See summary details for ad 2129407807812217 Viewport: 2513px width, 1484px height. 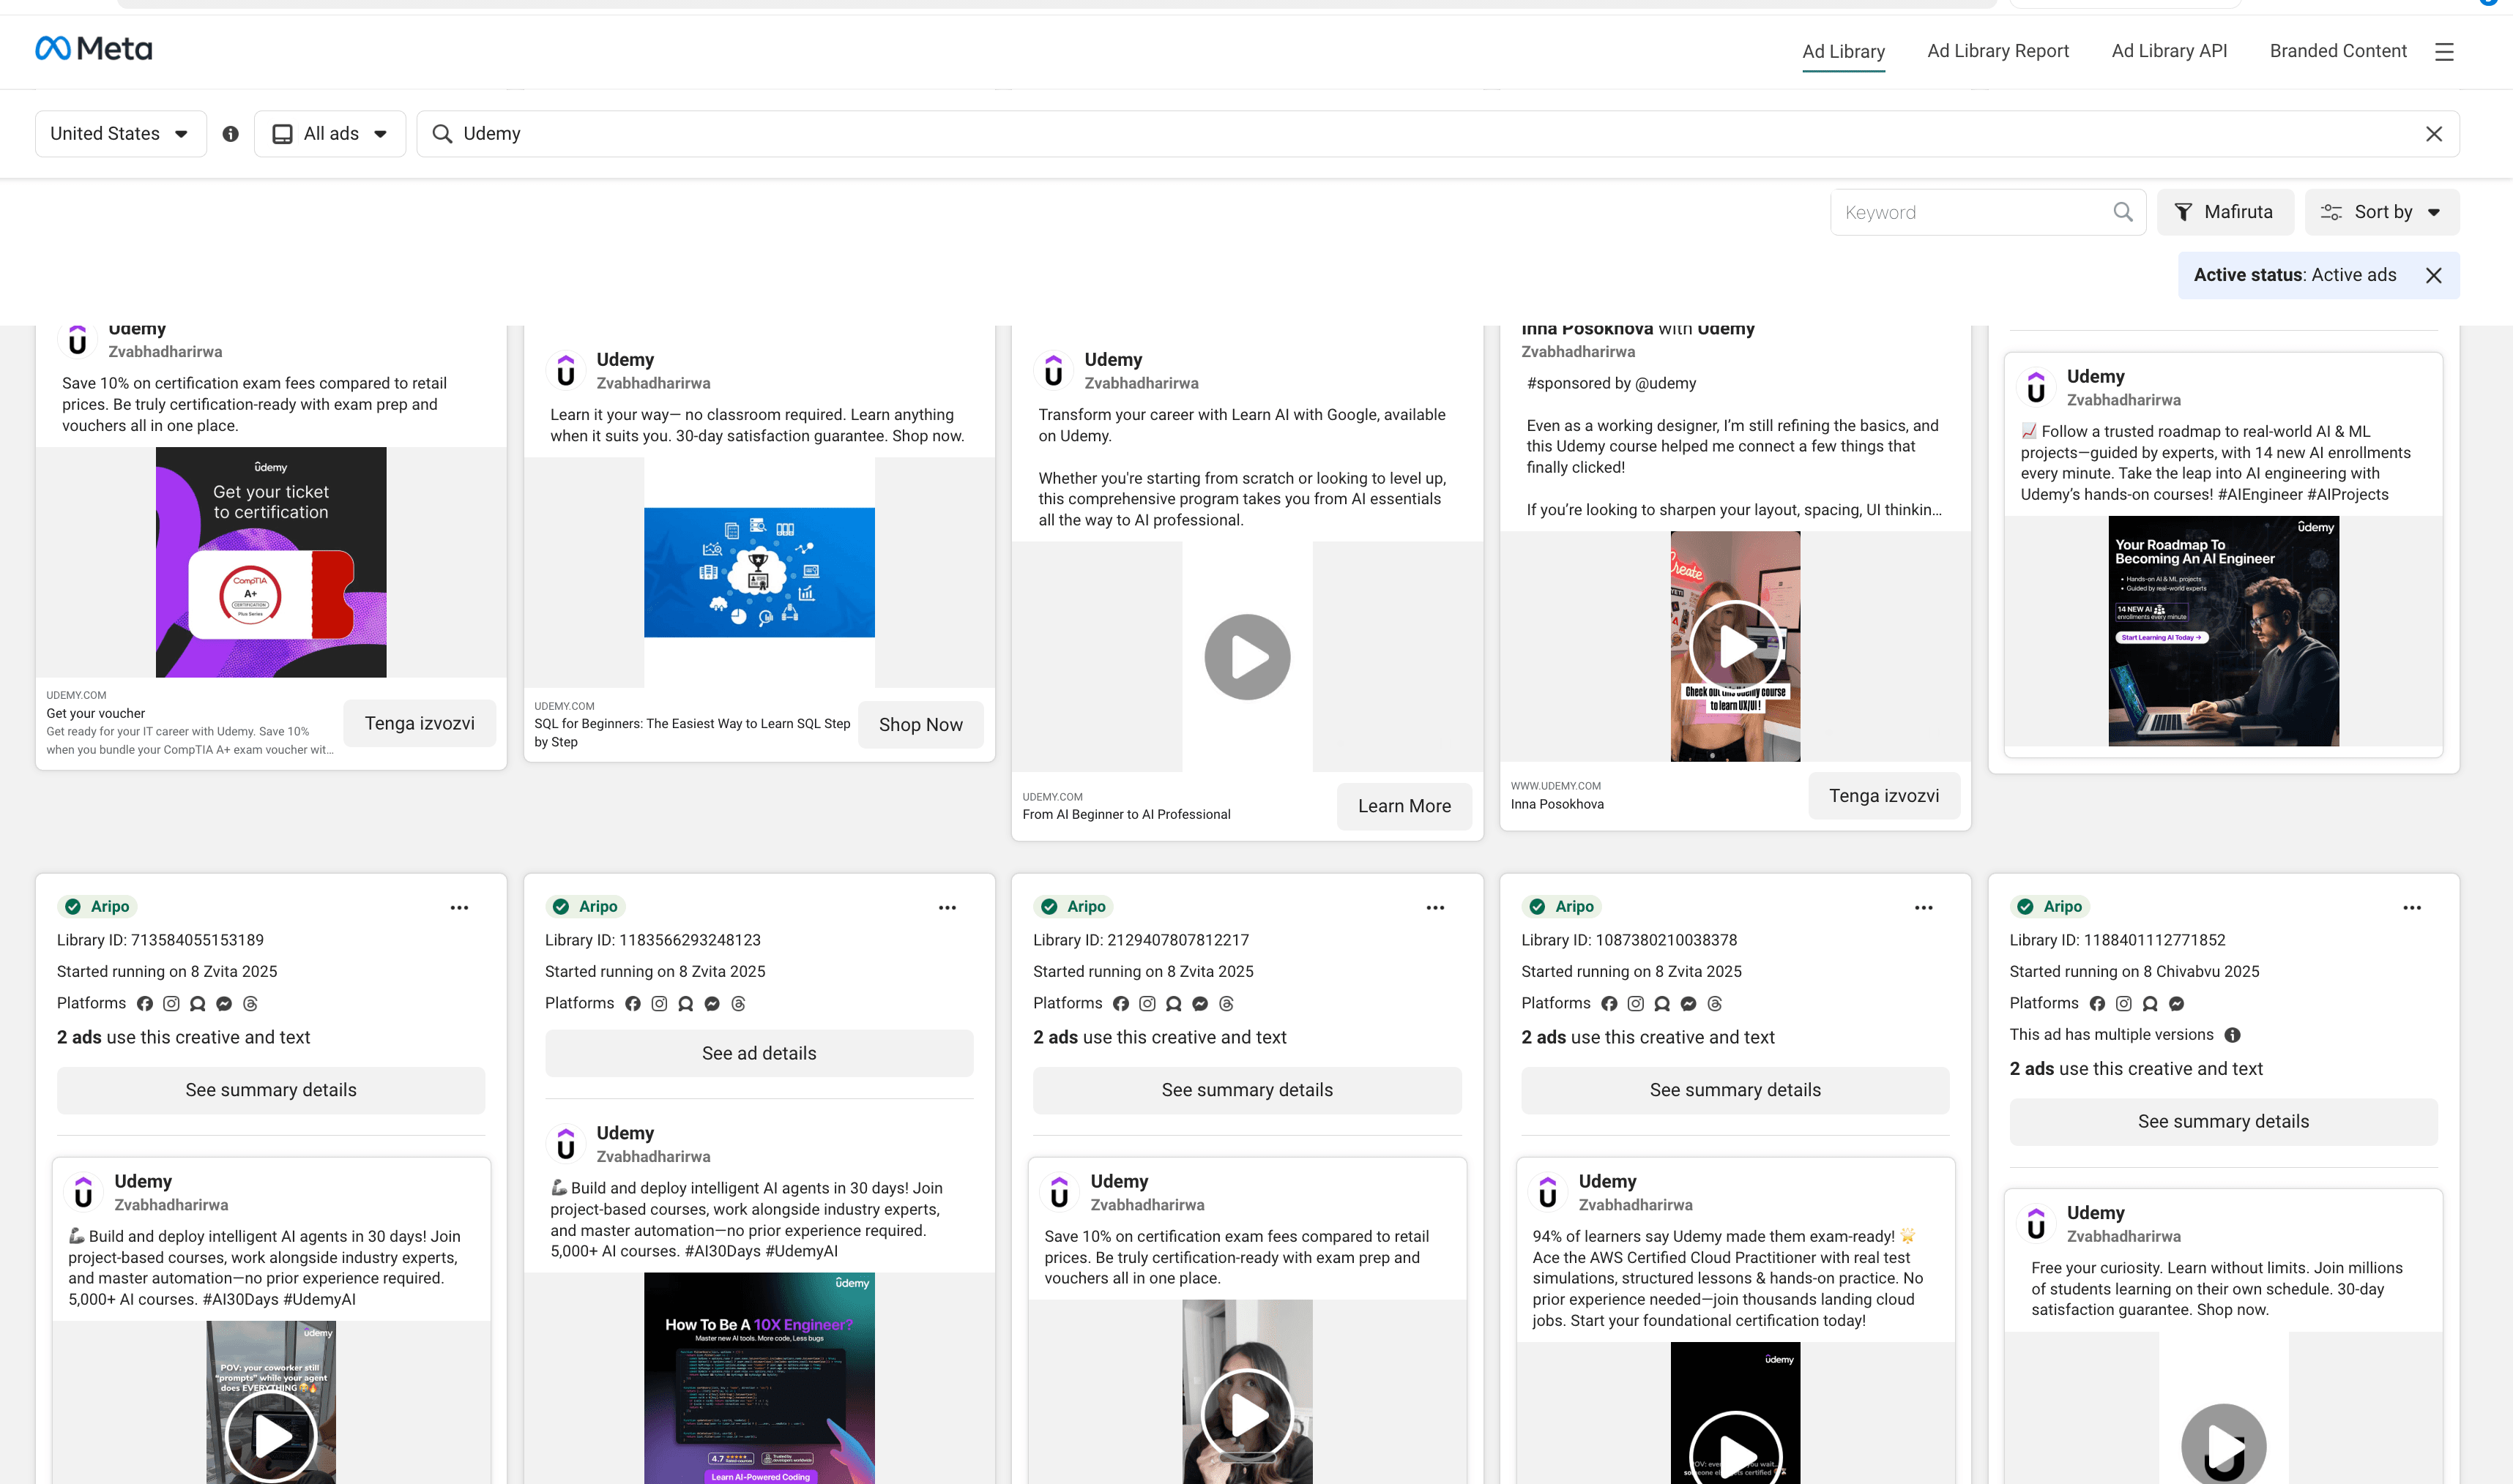[x=1246, y=1090]
